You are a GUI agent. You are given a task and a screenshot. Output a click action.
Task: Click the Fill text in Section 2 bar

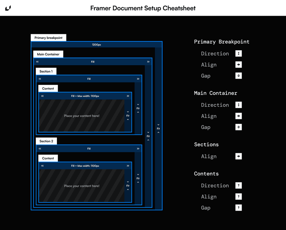(x=89, y=149)
